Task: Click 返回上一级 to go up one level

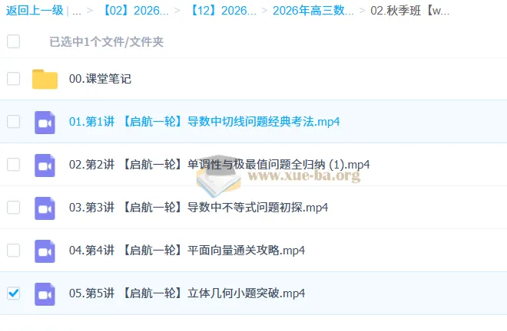Action: 34,11
